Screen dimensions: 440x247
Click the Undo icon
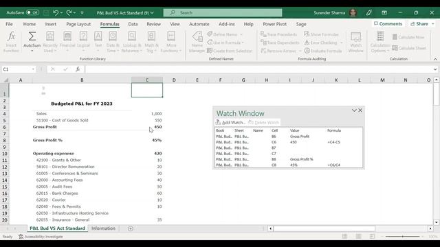(x=56, y=12)
